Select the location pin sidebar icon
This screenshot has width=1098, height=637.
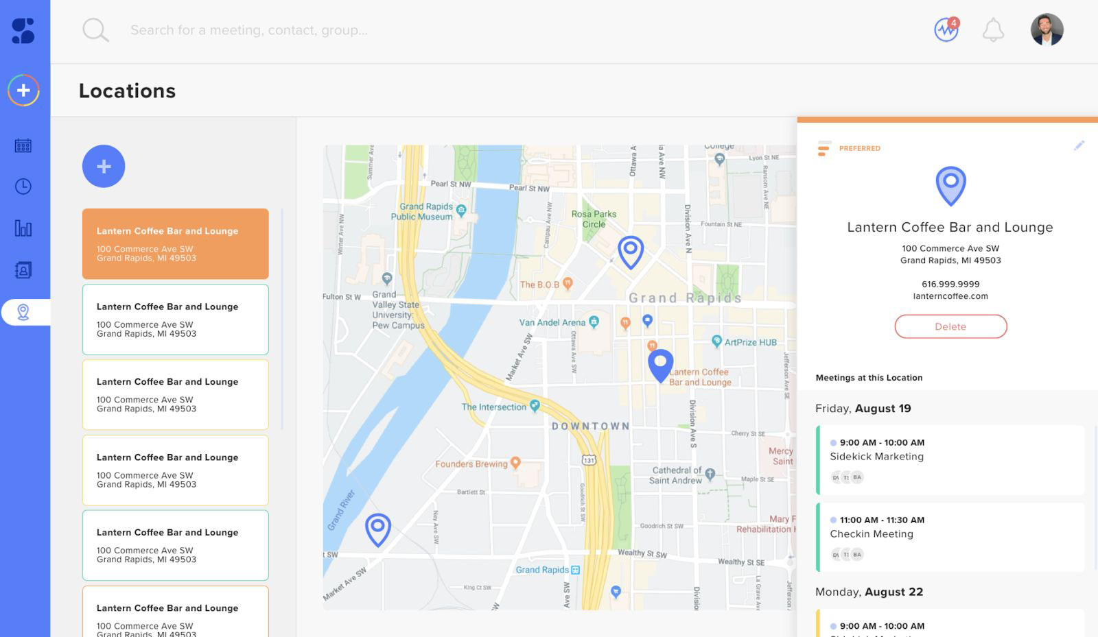(23, 312)
